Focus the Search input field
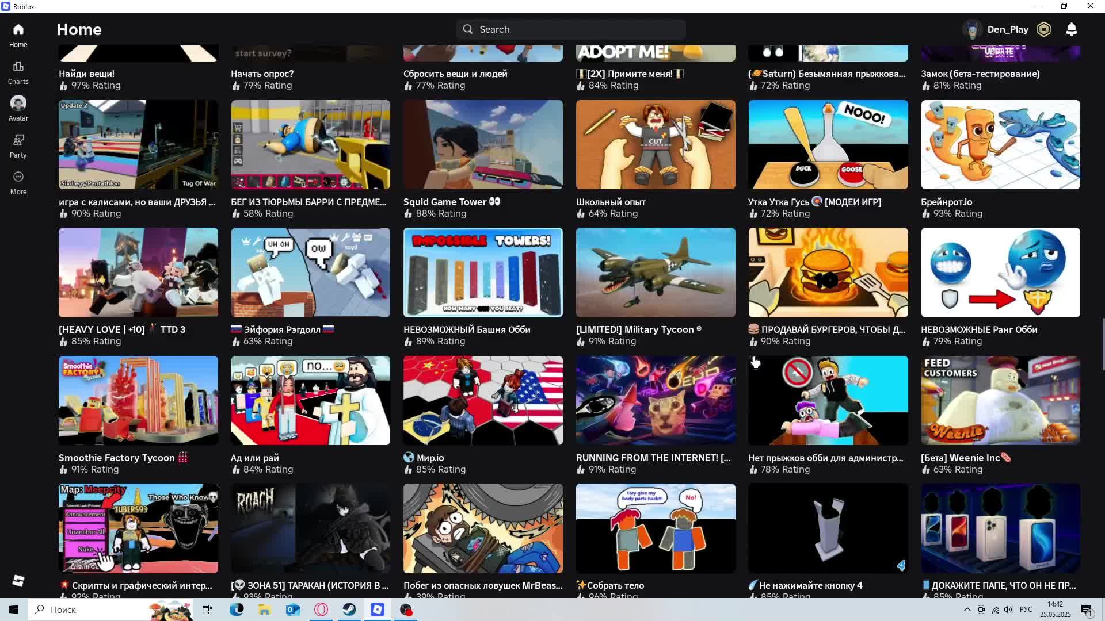1105x621 pixels. pos(571,29)
